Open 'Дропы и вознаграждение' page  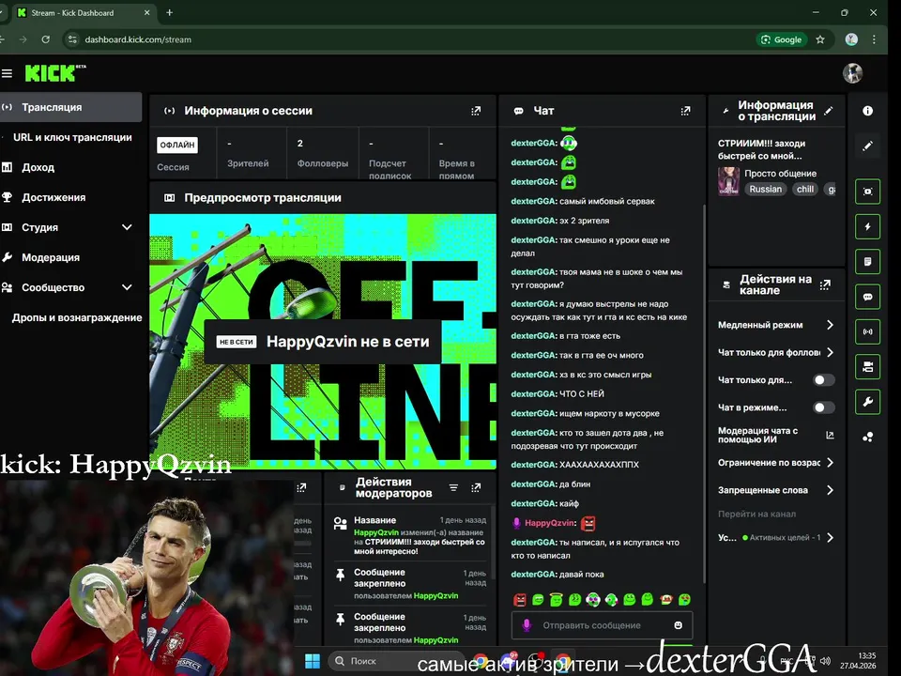point(76,317)
